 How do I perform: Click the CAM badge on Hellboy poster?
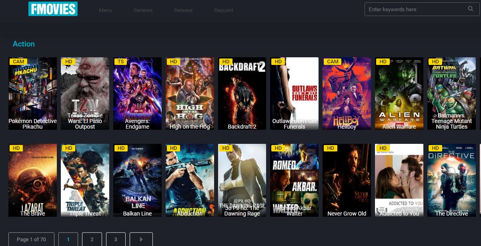(x=333, y=62)
